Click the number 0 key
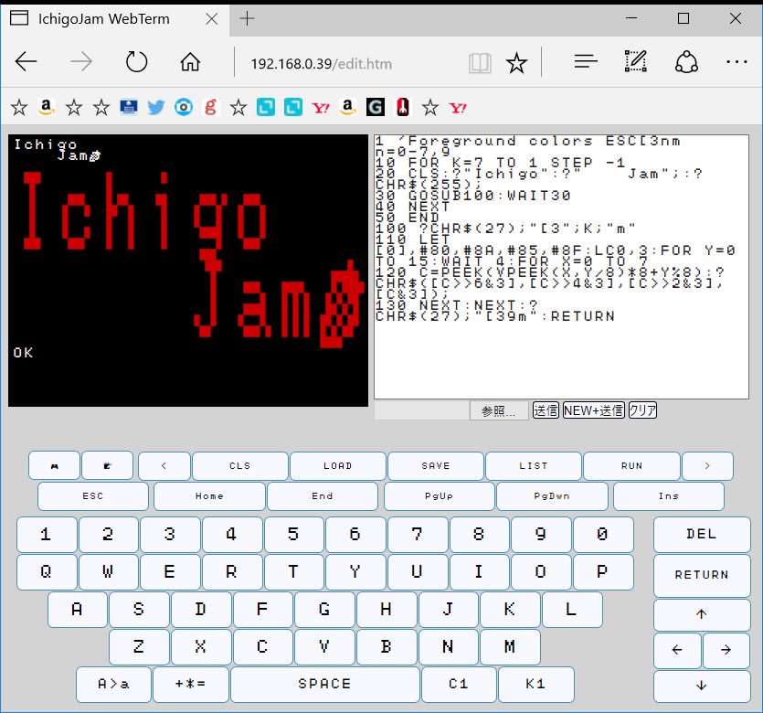Viewport: 763px width, 713px height. [602, 535]
